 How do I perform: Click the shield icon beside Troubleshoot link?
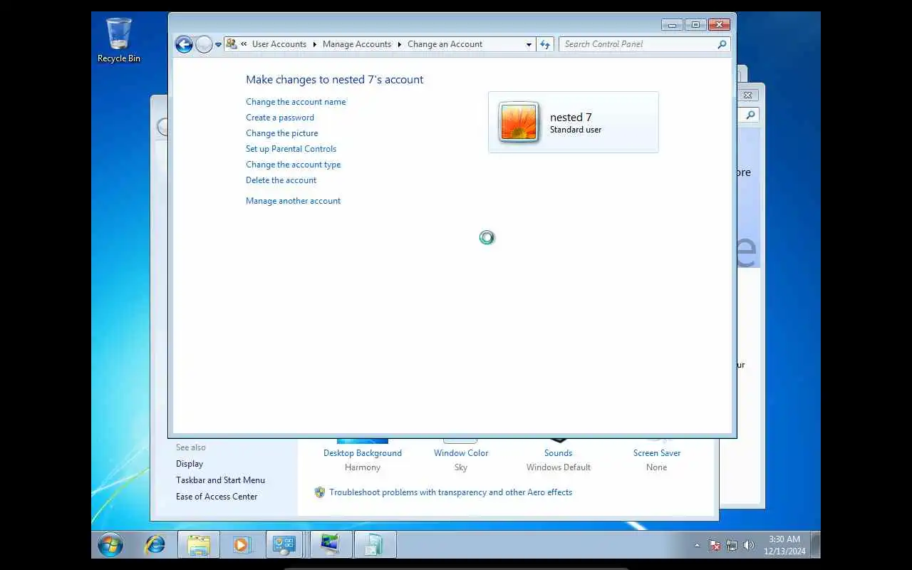tap(320, 492)
